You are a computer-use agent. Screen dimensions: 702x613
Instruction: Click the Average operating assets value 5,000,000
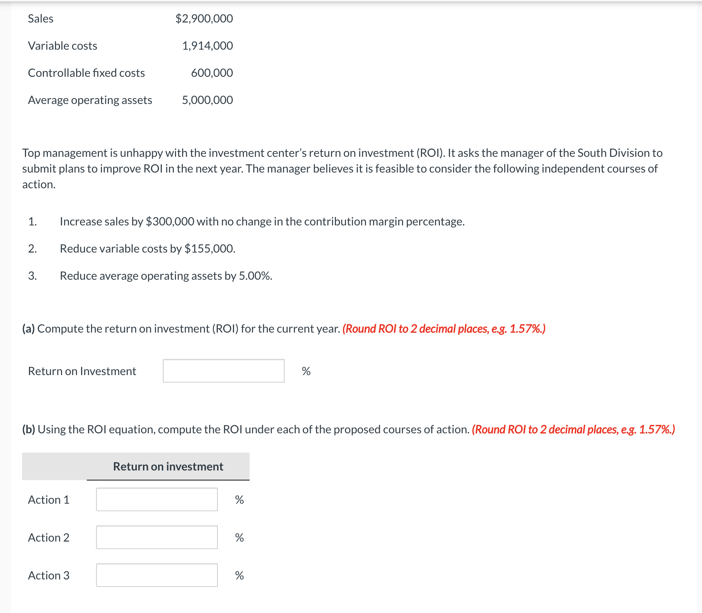[207, 100]
